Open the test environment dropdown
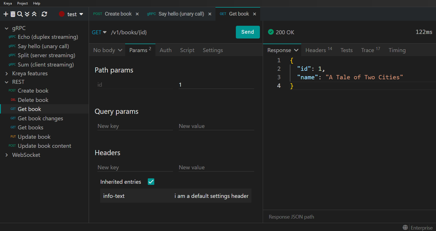The width and height of the screenshot is (436, 231). pyautogui.click(x=71, y=14)
